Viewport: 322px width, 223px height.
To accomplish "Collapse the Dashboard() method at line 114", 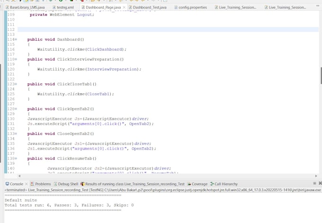I will pyautogui.click(x=16, y=39).
